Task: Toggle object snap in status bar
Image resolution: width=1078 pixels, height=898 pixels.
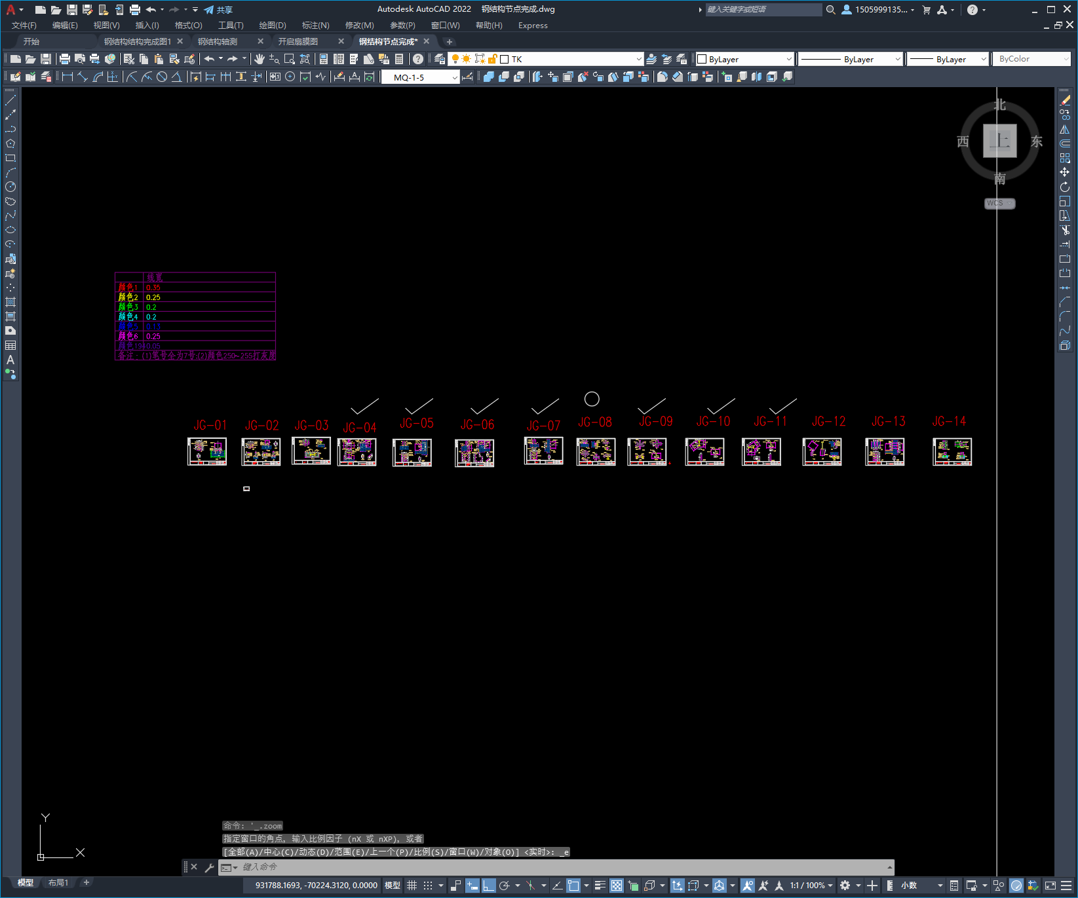Action: (x=574, y=886)
